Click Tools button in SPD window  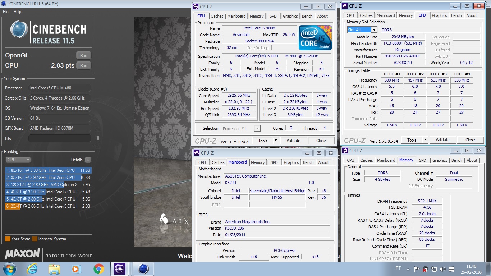(x=412, y=140)
